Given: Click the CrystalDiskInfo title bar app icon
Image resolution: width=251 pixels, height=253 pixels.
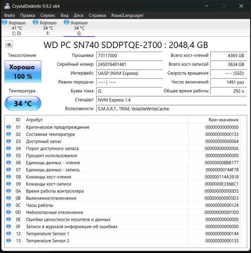Looking at the screenshot, I should pos(7,6).
